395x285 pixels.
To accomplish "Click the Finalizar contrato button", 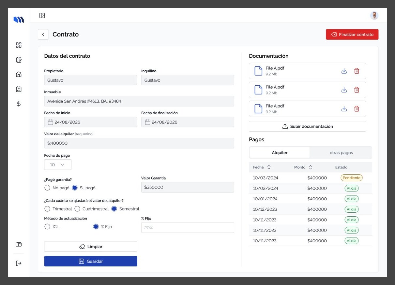I will (x=352, y=35).
